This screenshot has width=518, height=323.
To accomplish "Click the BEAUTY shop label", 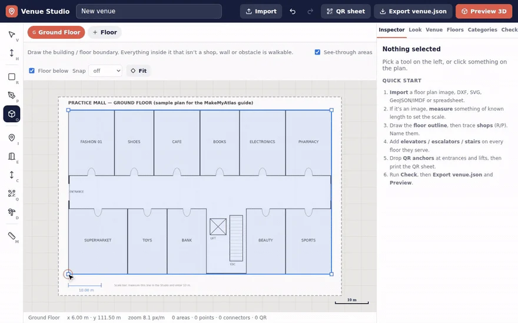I will click(x=265, y=240).
